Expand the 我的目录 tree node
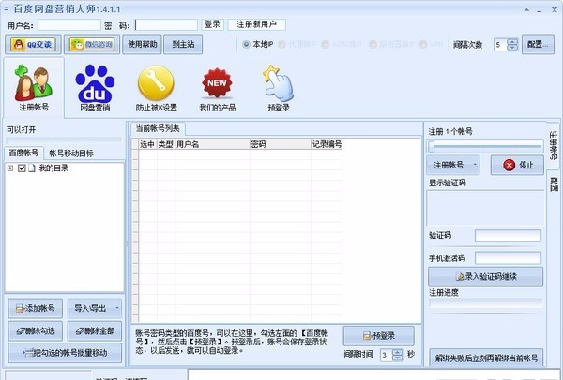The image size is (563, 380). [10, 168]
